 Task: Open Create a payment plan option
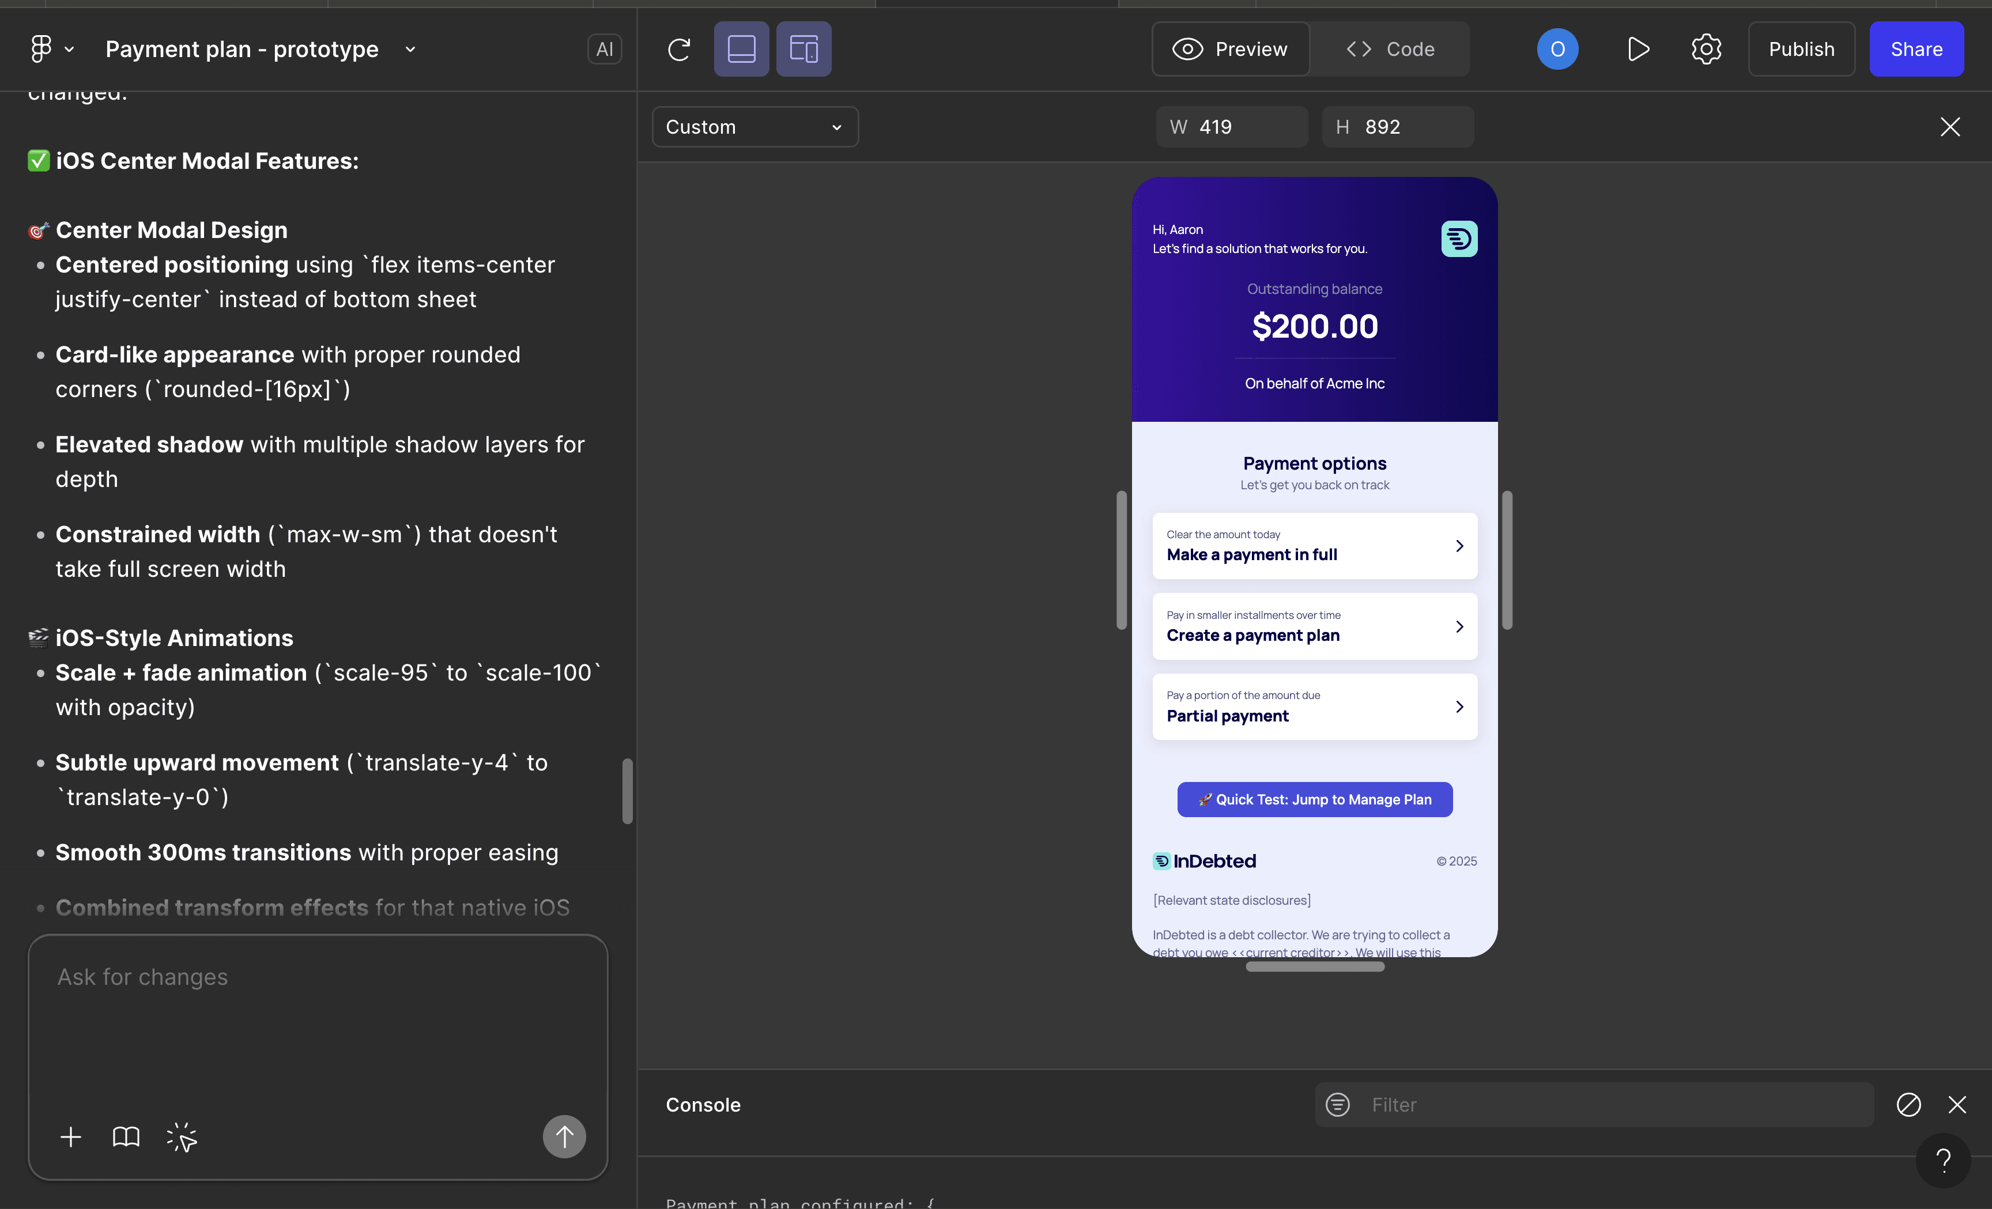coord(1314,626)
